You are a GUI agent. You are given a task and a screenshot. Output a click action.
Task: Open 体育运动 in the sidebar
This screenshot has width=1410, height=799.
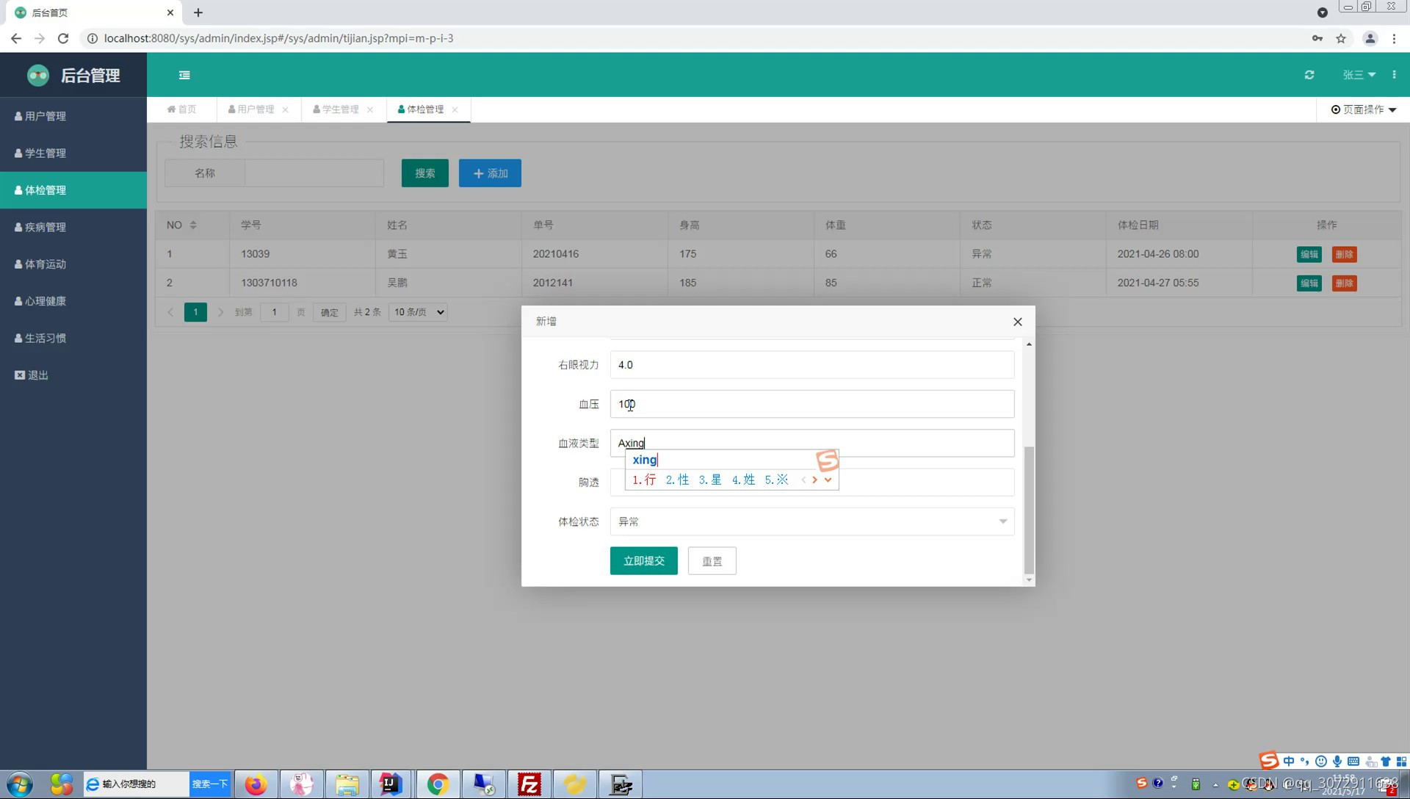tap(73, 264)
